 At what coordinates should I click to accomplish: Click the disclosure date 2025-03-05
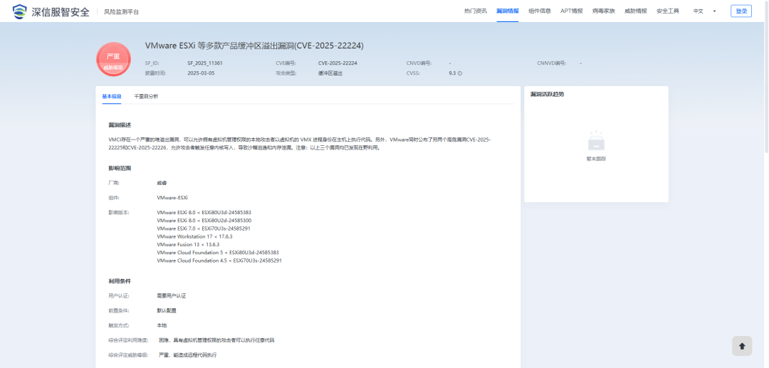tap(201, 73)
